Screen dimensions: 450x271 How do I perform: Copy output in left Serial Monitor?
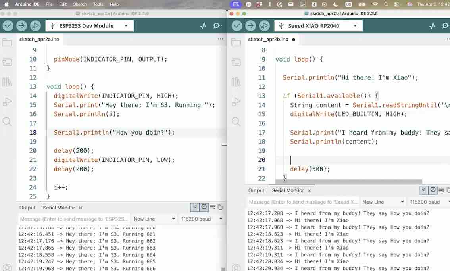click(x=220, y=207)
